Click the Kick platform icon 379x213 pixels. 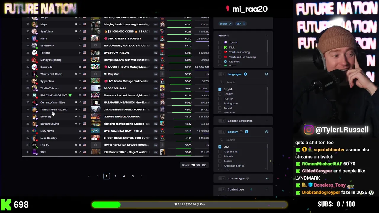(225, 47)
